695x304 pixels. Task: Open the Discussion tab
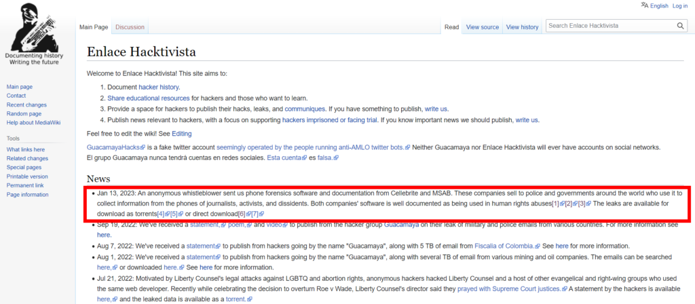(130, 27)
